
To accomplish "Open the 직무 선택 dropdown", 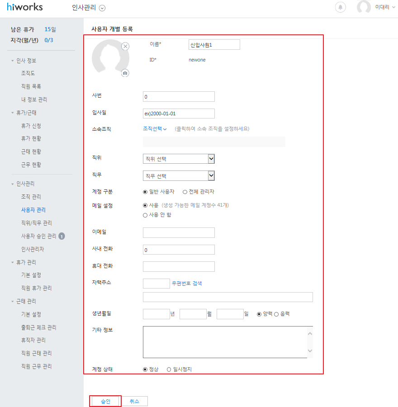I will pyautogui.click(x=179, y=176).
